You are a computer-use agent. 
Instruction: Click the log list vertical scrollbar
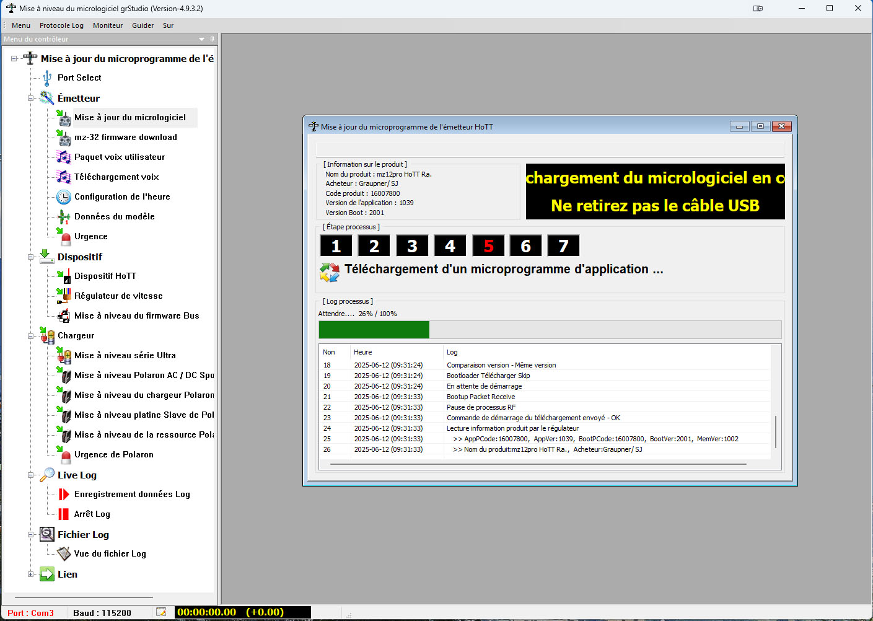click(x=776, y=431)
